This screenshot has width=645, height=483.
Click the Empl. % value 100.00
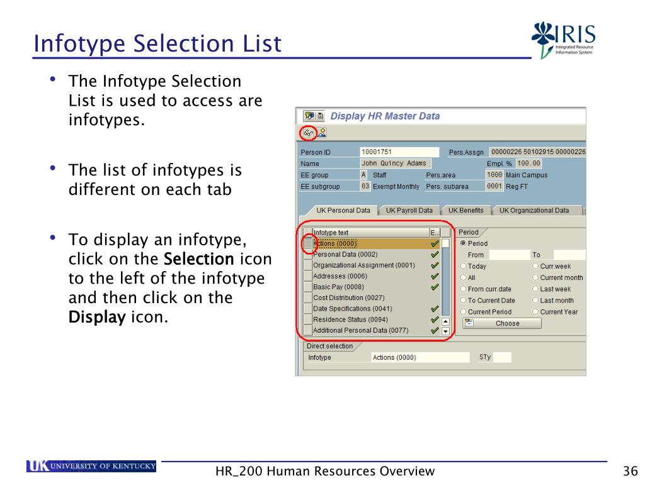tap(528, 164)
